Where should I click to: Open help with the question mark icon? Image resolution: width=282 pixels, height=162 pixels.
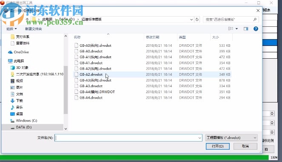(256, 29)
